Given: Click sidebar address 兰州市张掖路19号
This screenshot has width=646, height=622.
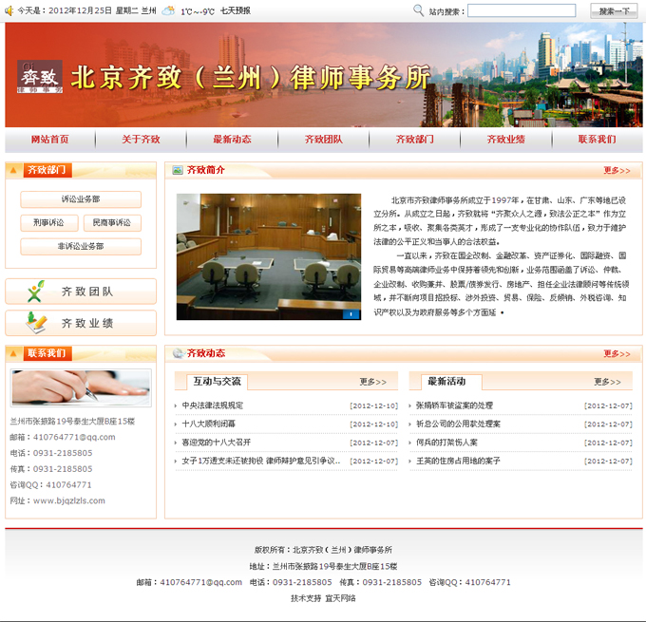Looking at the screenshot, I should coord(72,422).
